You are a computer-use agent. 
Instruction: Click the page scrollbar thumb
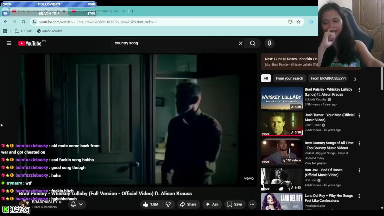[x=382, y=78]
